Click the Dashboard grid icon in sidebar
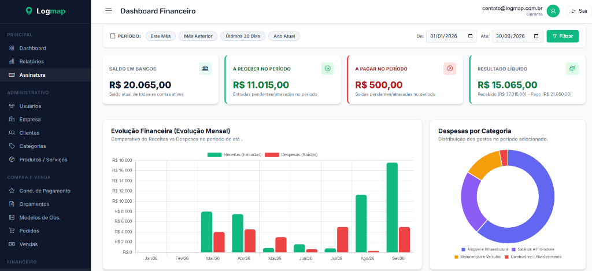Screen dimensions: 592x271 (x=12, y=49)
